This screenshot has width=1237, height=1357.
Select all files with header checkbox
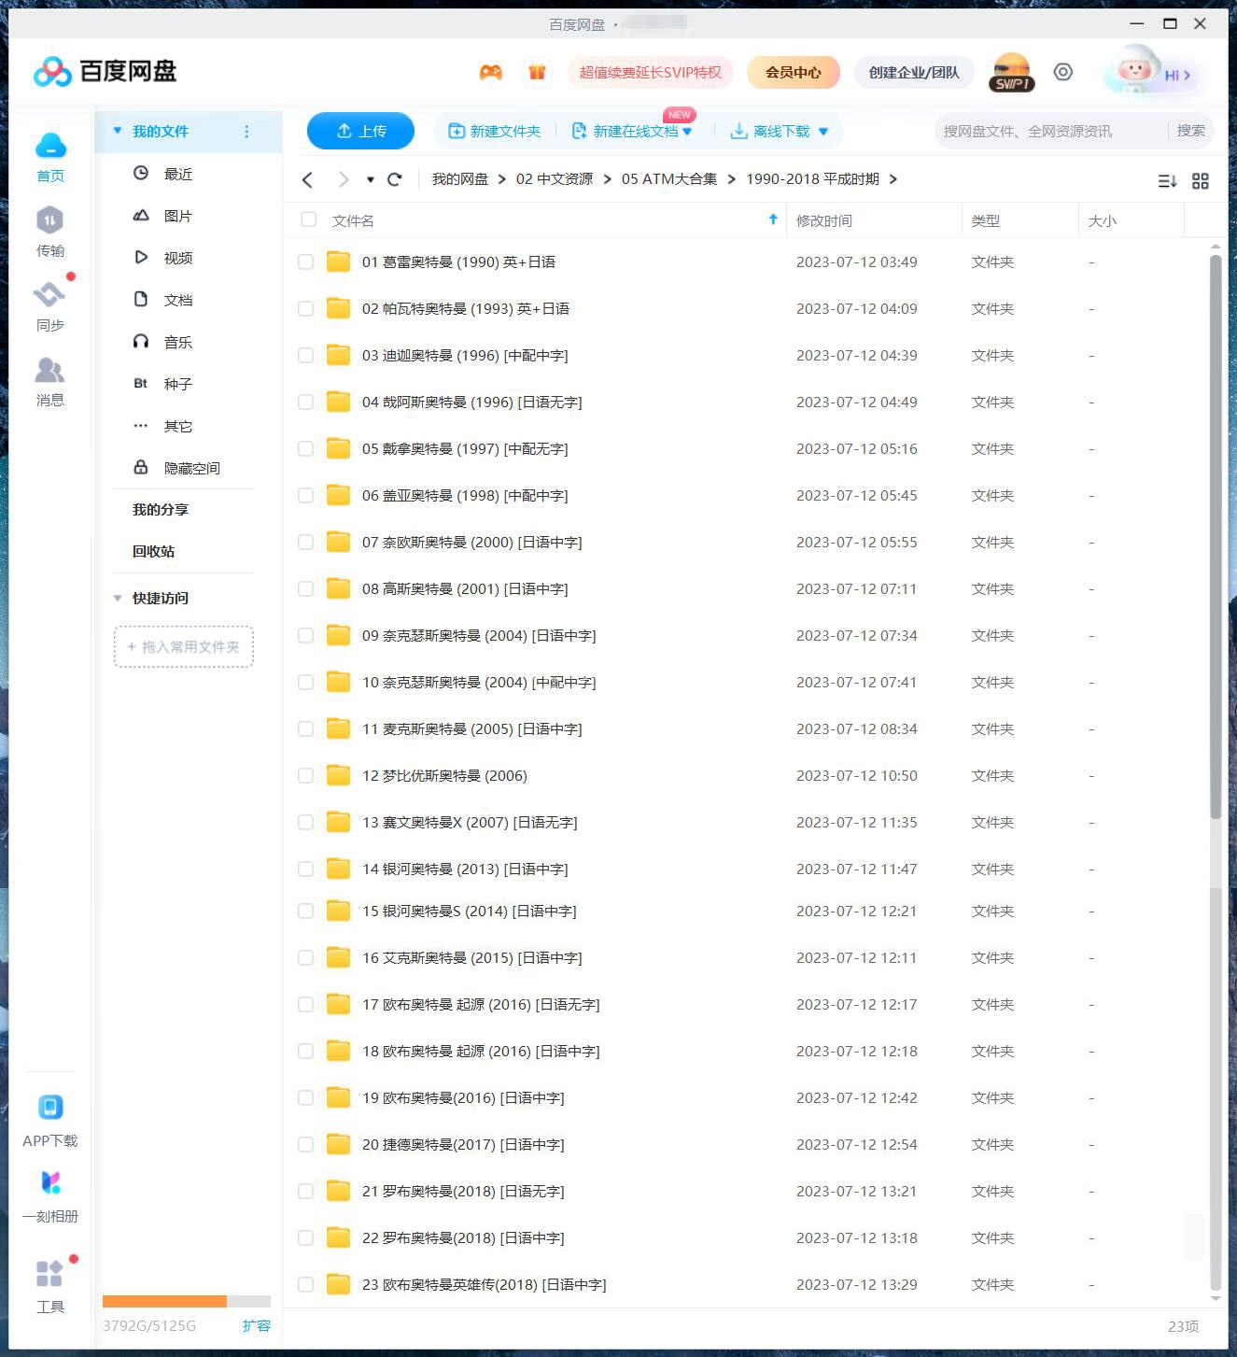[x=308, y=219]
